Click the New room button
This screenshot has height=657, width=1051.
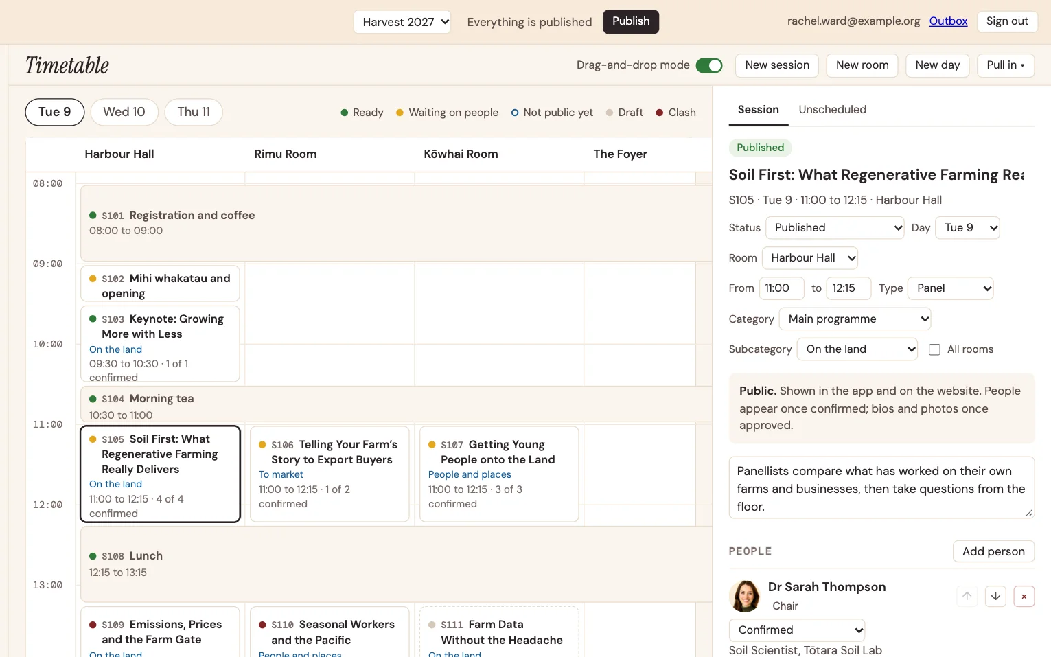coord(862,65)
